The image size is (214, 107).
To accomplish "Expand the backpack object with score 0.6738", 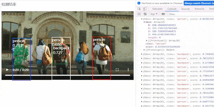I will point(142,63).
